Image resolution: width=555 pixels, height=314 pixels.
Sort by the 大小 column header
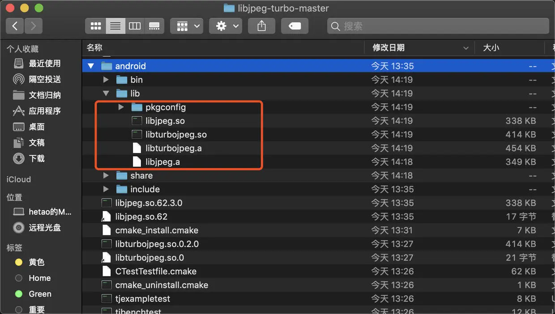[491, 47]
